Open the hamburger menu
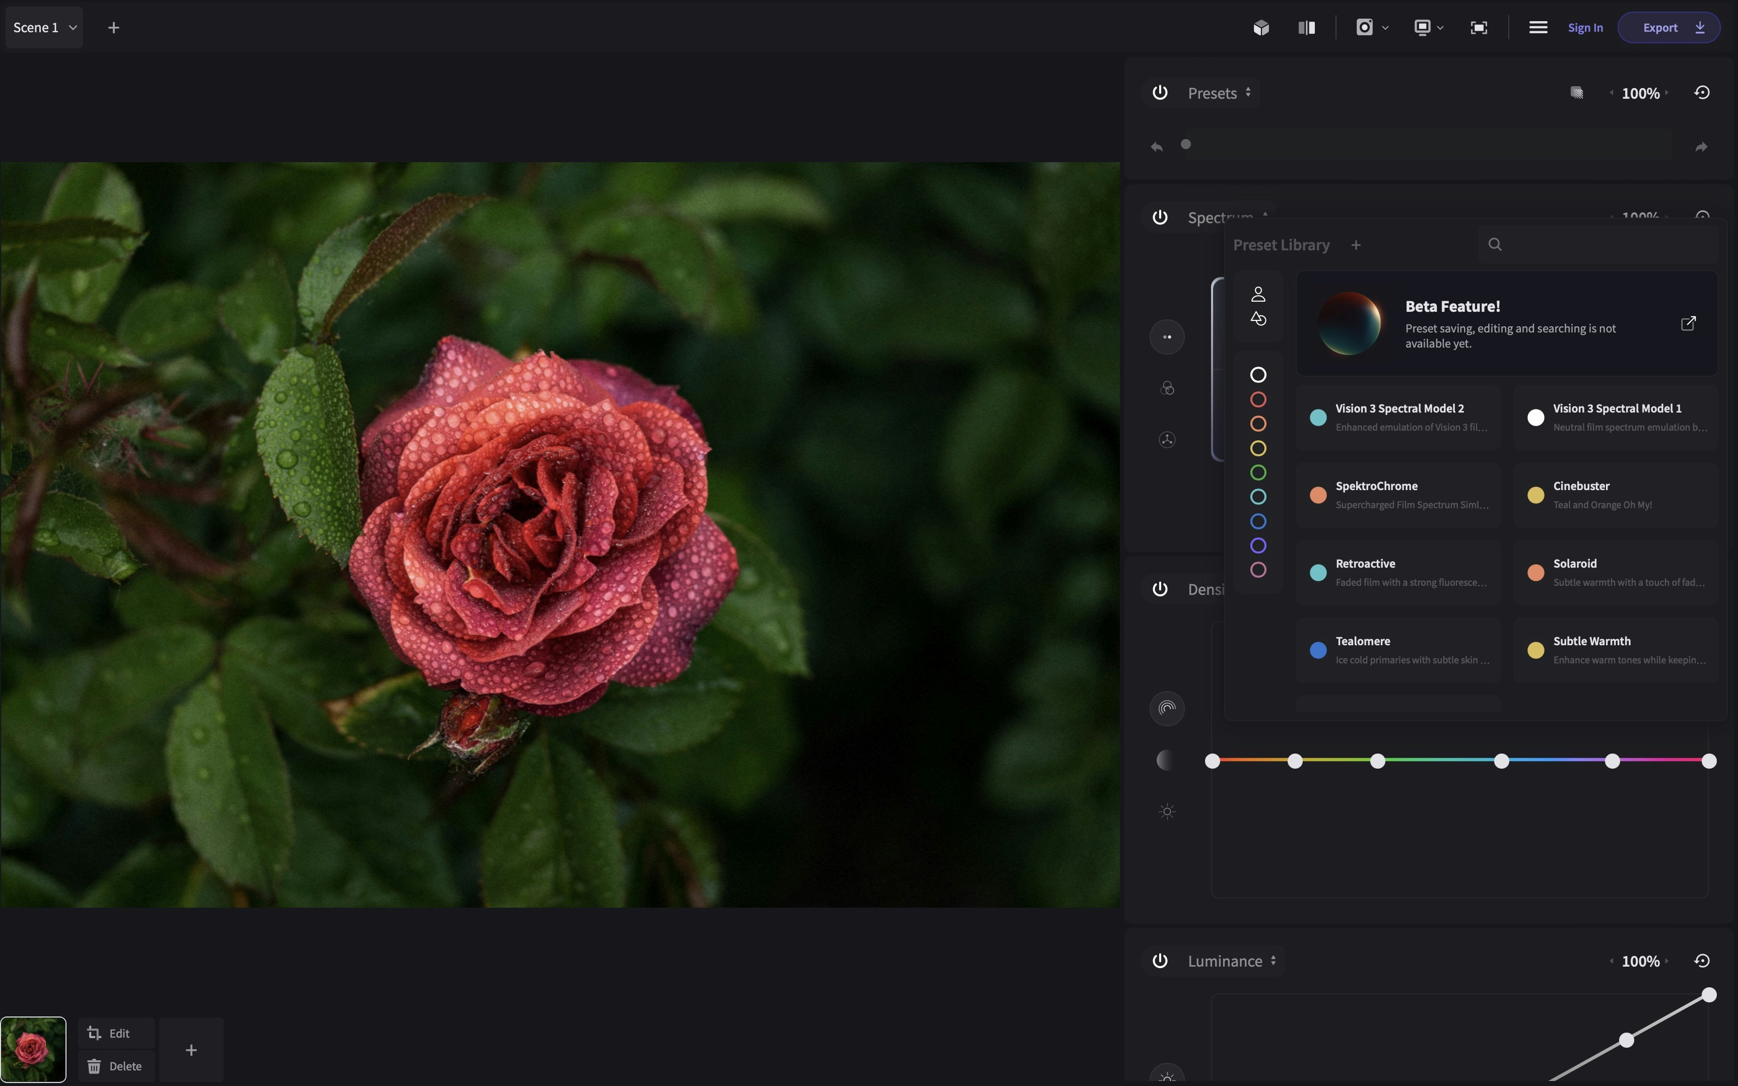1738x1086 pixels. [x=1538, y=27]
